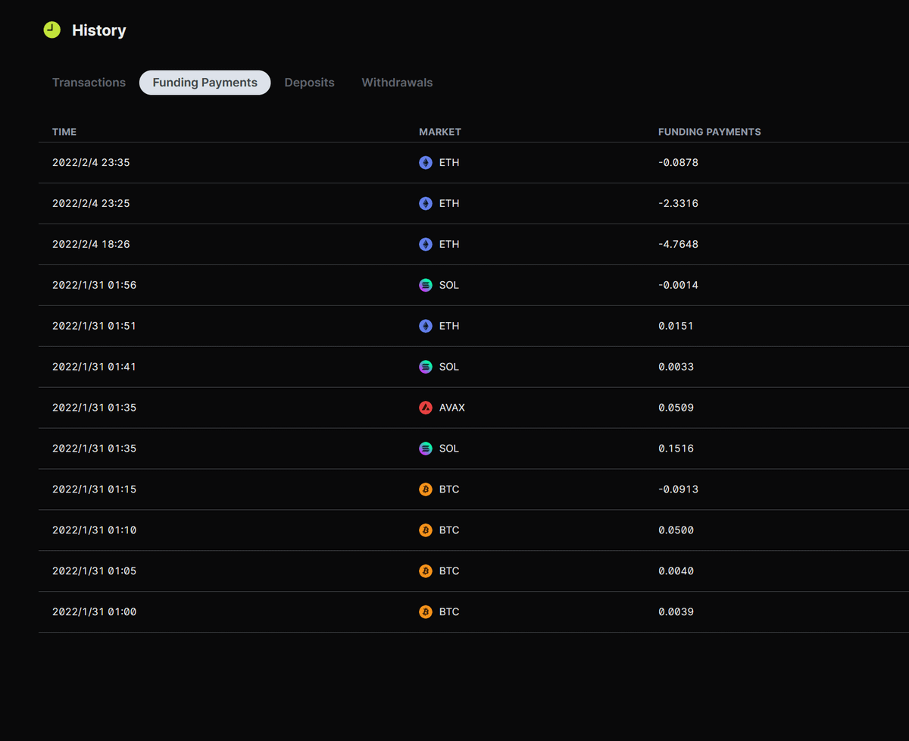Image resolution: width=909 pixels, height=741 pixels.
Task: Click the ETH icon in the 23:35 row
Action: [x=426, y=163]
